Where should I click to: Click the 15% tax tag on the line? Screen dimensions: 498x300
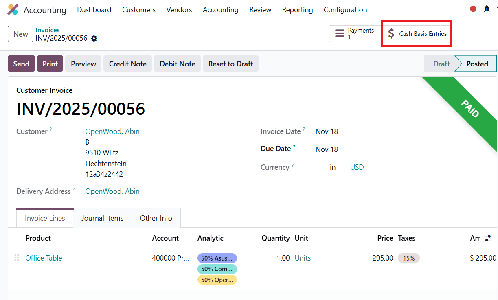pos(408,258)
